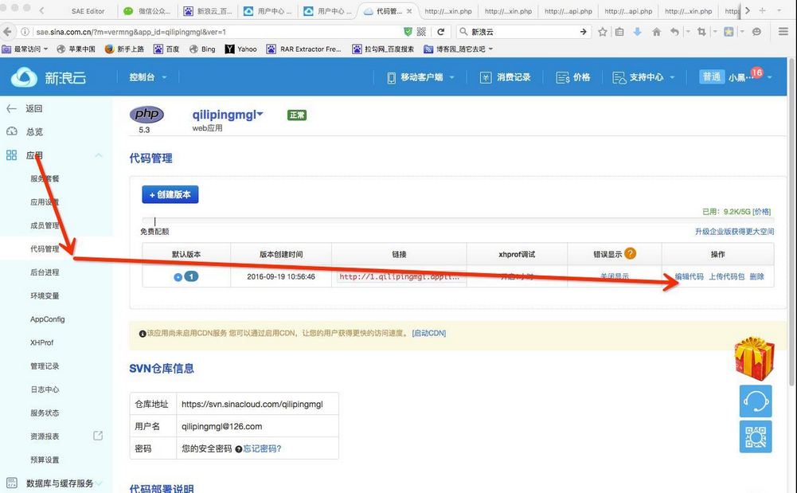
Task: Open 应用设置 in sidebar
Action: pos(45,202)
